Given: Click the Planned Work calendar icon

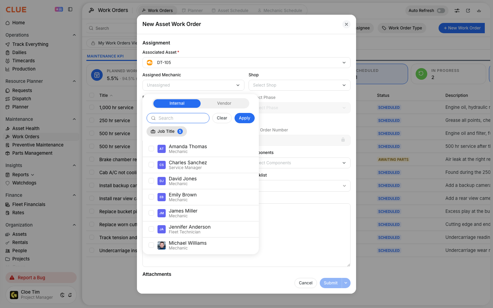Looking at the screenshot, I should click(x=97, y=75).
